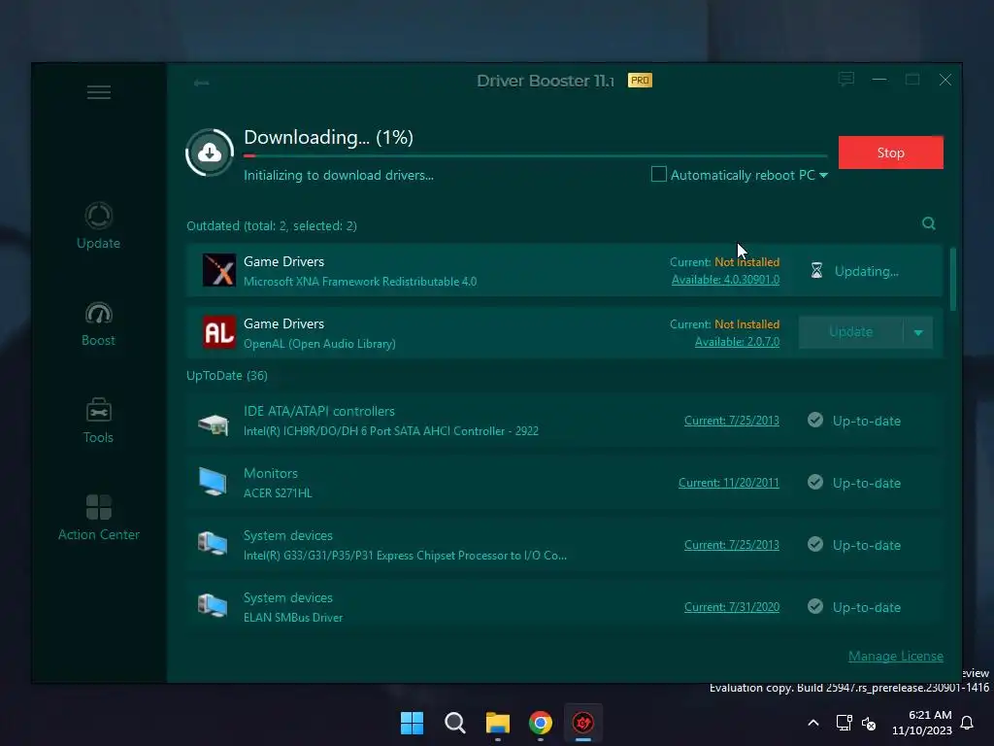Click the Intel(R) ICH9R/DO/DH SATA AHCI Controller text
The width and height of the screenshot is (994, 746).
pyautogui.click(x=391, y=430)
